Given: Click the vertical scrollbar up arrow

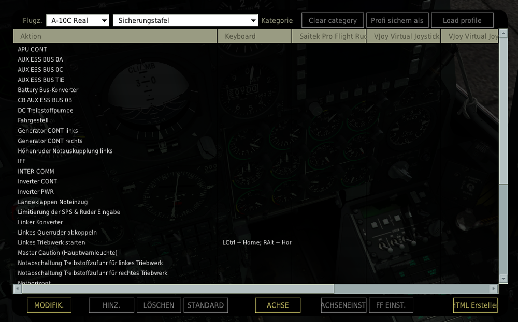Looking at the screenshot, I should click(503, 33).
